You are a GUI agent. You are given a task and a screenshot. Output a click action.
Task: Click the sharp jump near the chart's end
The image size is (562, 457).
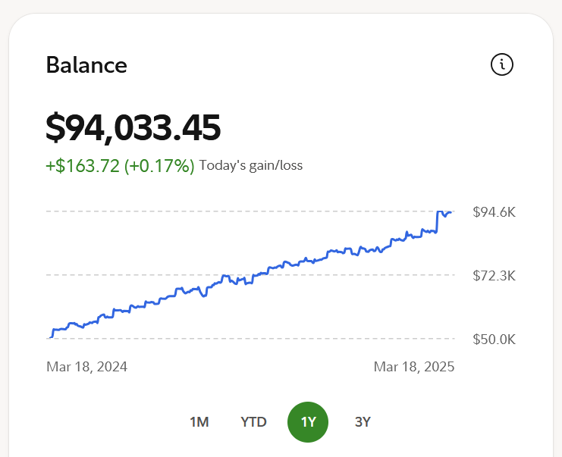[x=438, y=221]
